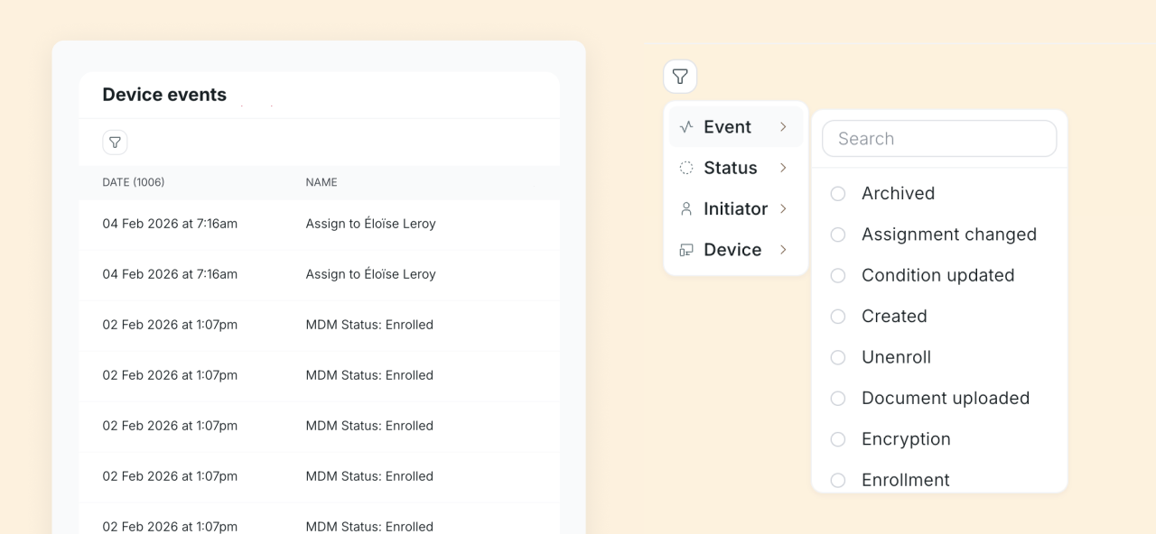Open the Initiator filter menu item

pyautogui.click(x=735, y=209)
